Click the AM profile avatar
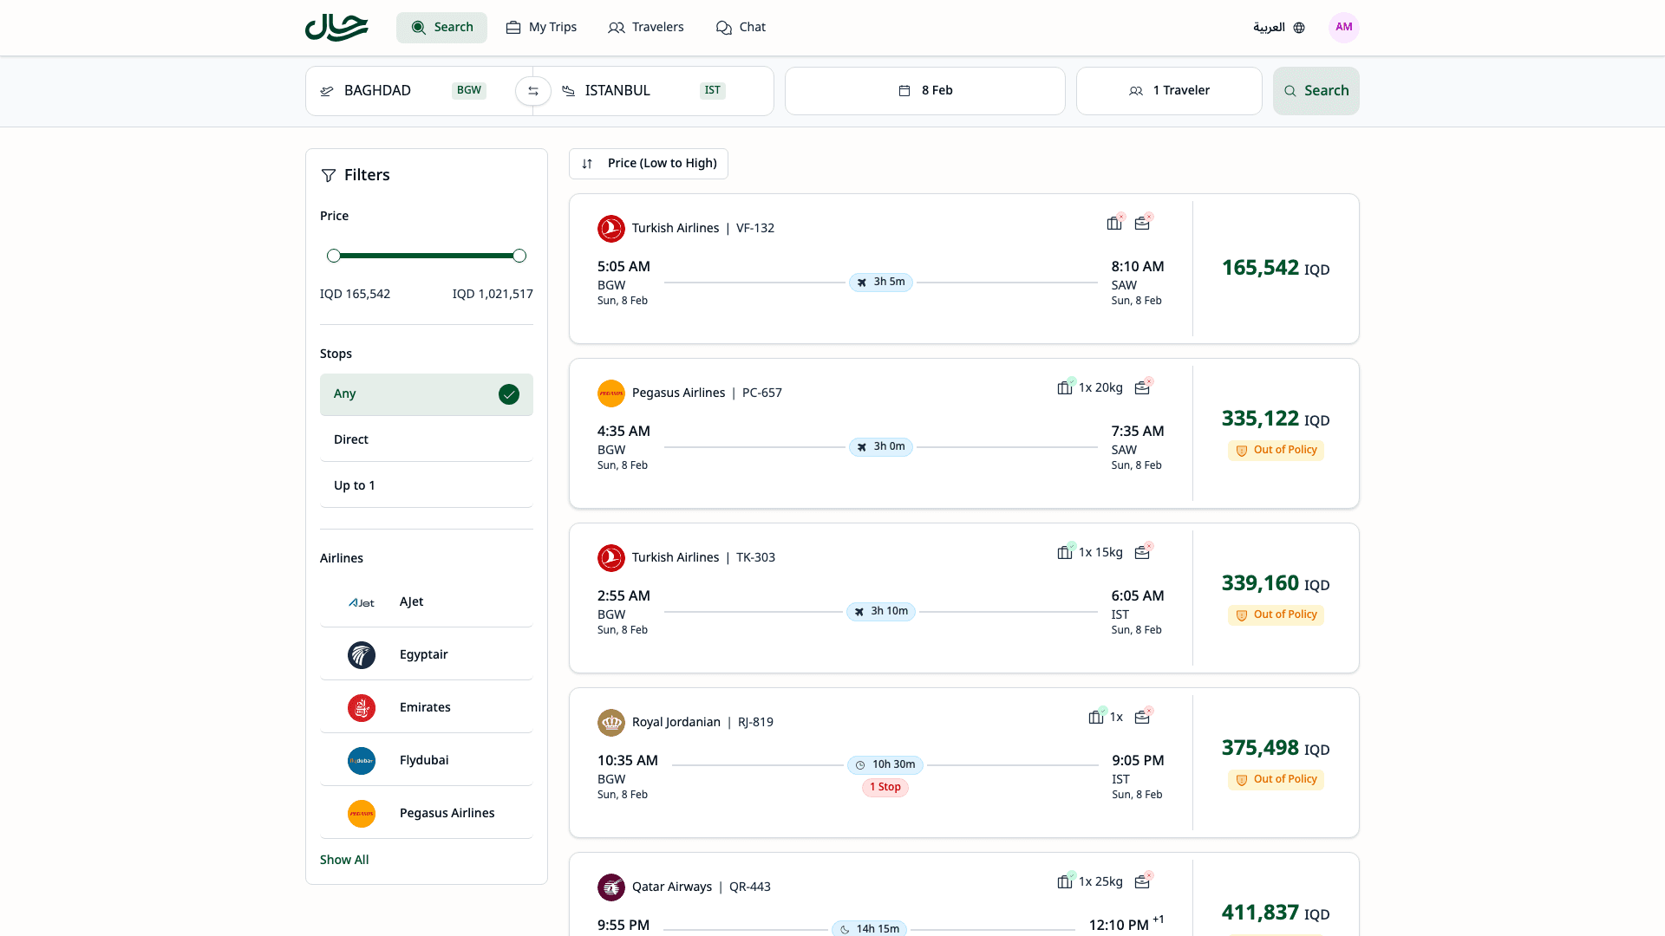 (x=1343, y=27)
